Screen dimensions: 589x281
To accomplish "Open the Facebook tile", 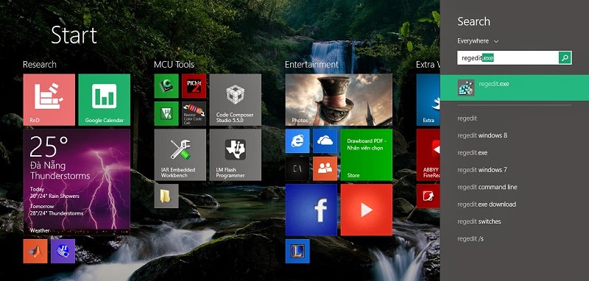I will [x=311, y=210].
